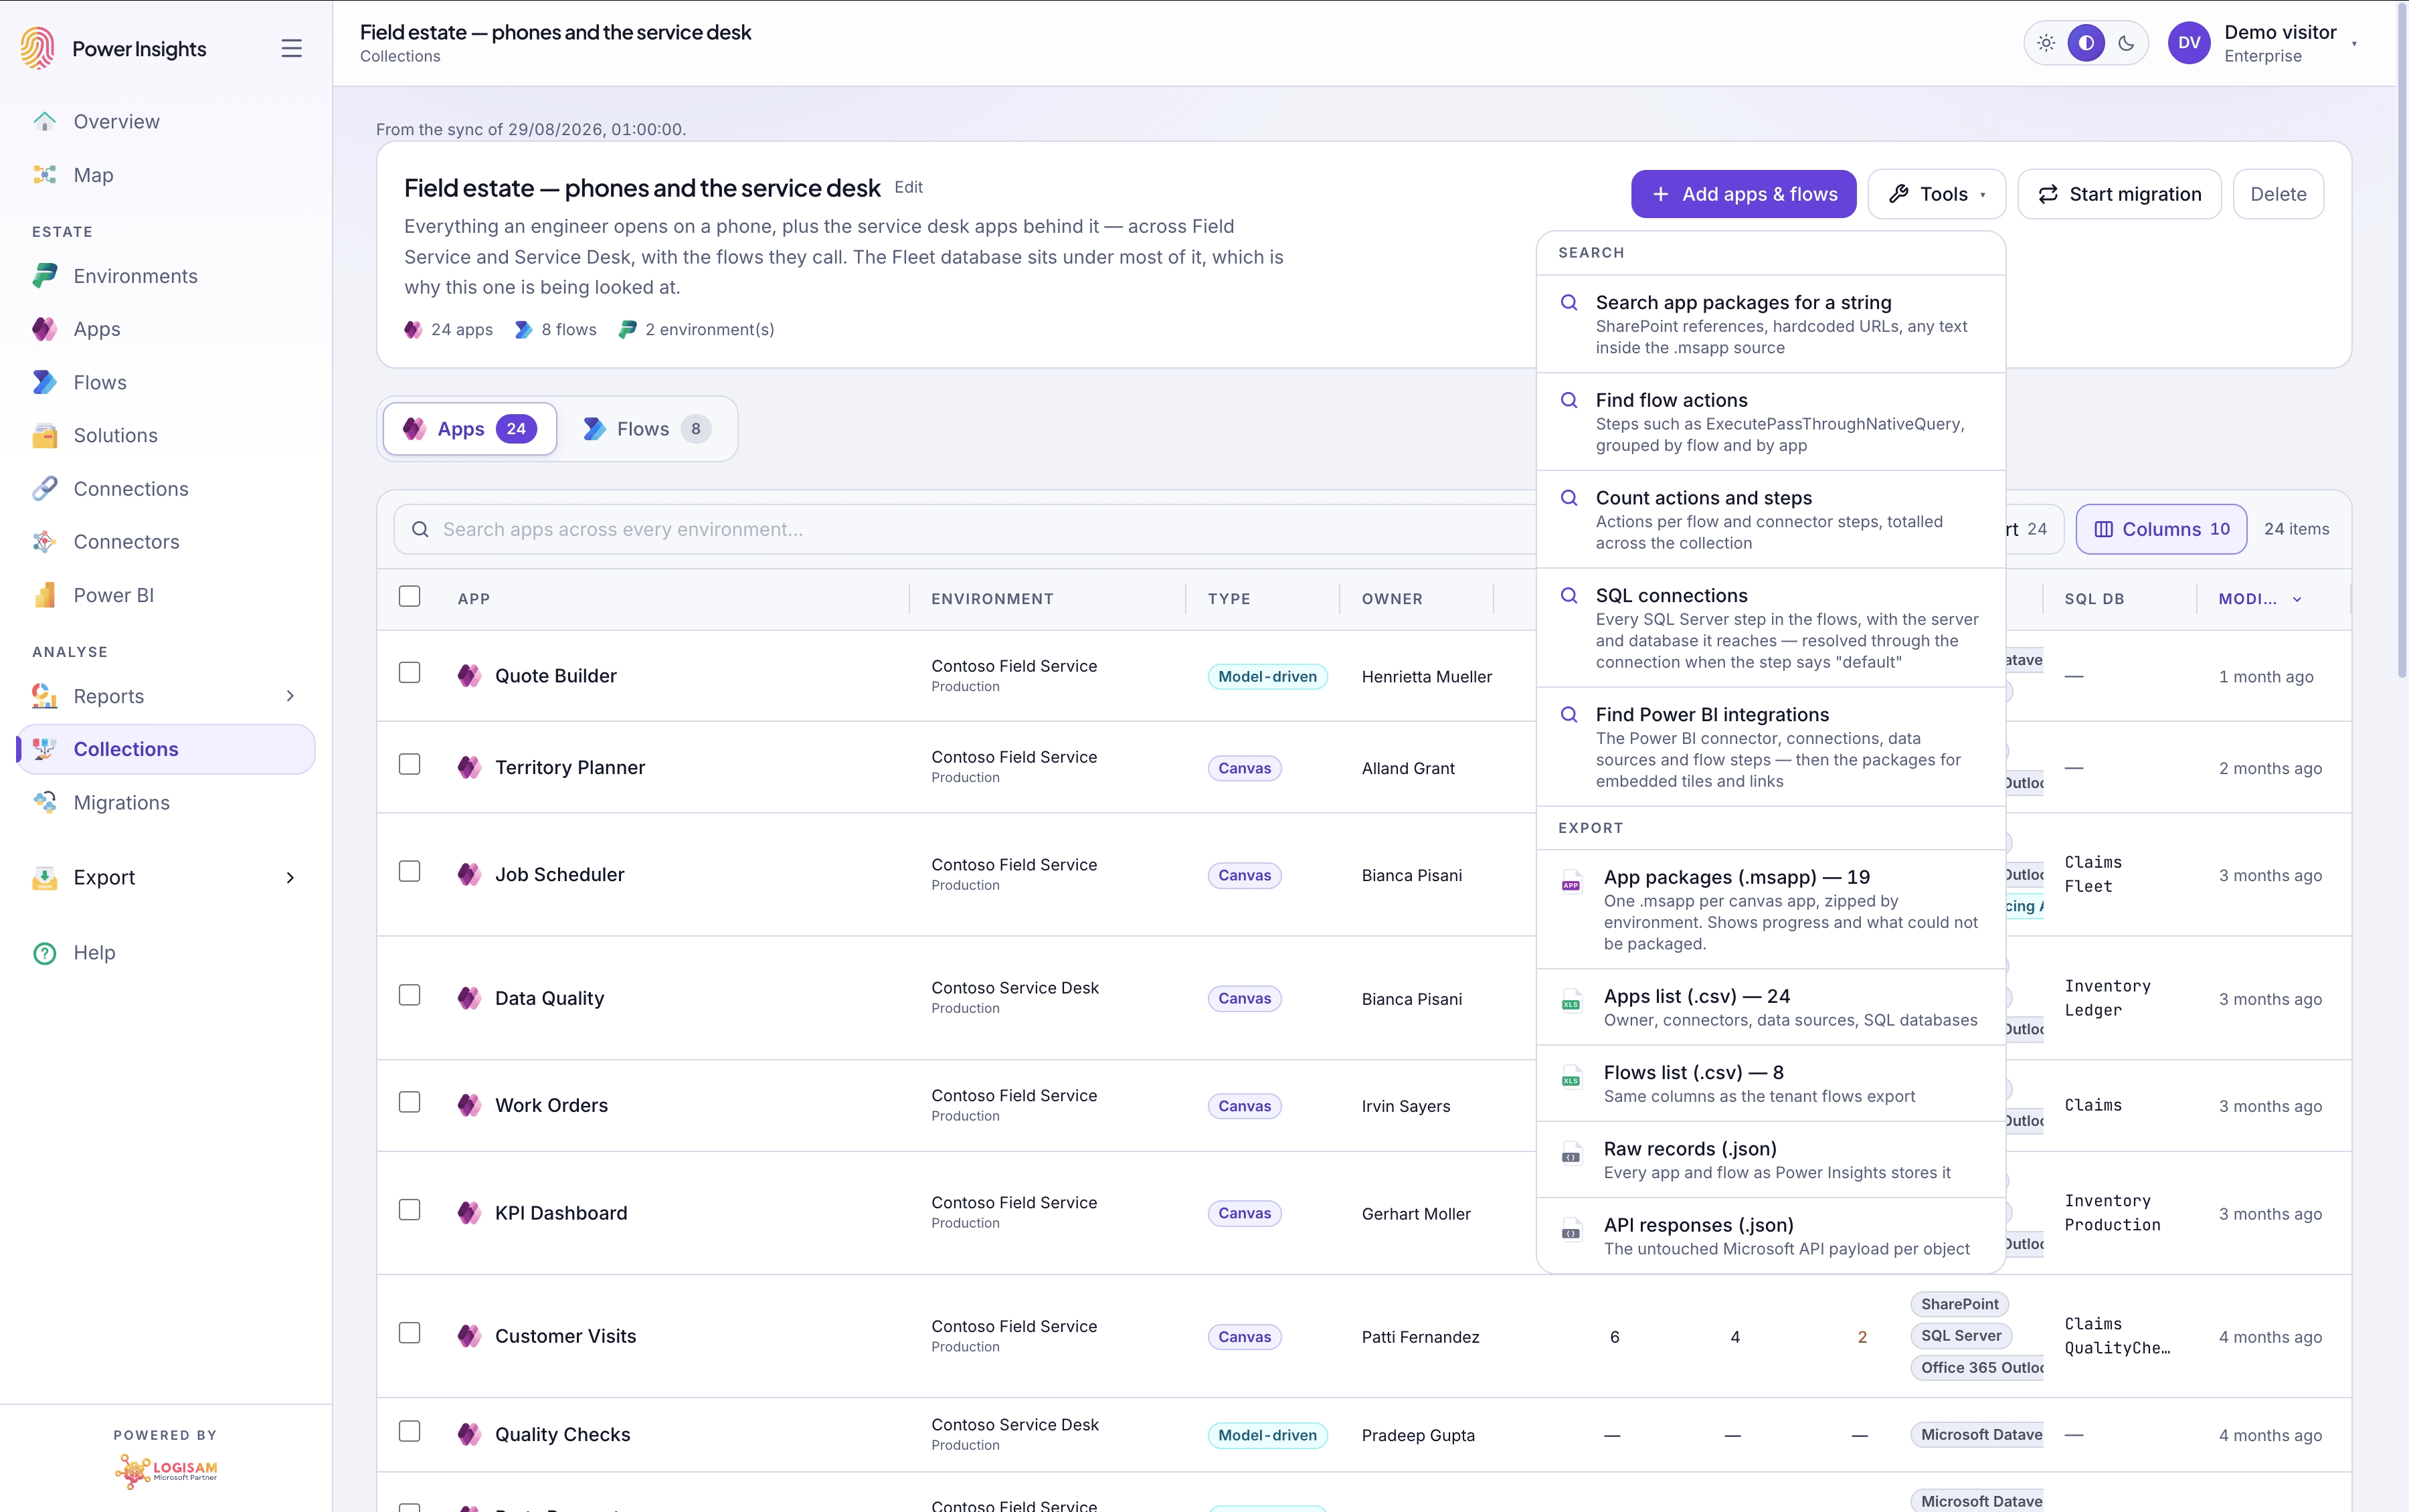
Task: Open Flows in the sidebar
Action: click(166, 382)
